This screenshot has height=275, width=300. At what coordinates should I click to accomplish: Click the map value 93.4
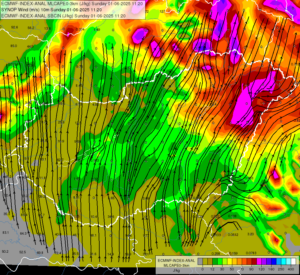[282, 158]
